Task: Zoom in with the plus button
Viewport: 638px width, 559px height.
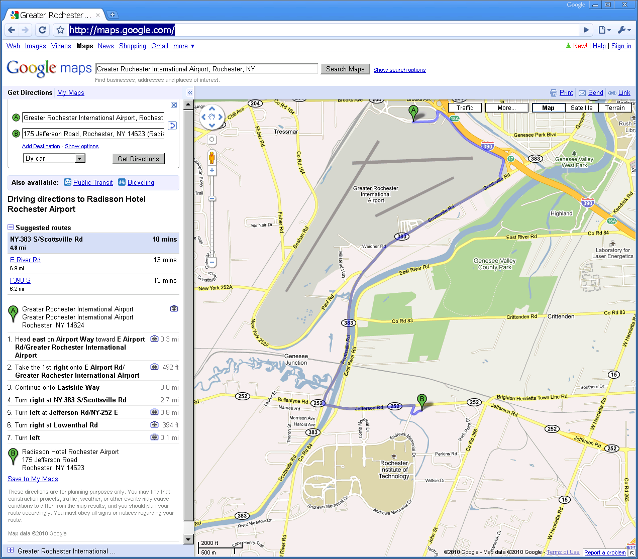Action: (212, 171)
